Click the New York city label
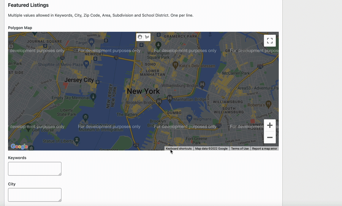The image size is (342, 206). point(143,91)
